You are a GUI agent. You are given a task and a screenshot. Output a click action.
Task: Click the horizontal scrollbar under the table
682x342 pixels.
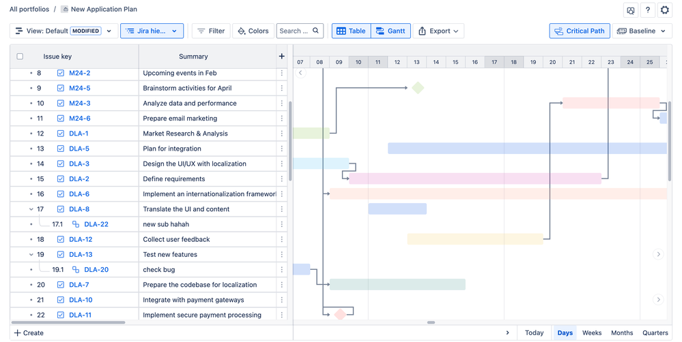(x=68, y=322)
